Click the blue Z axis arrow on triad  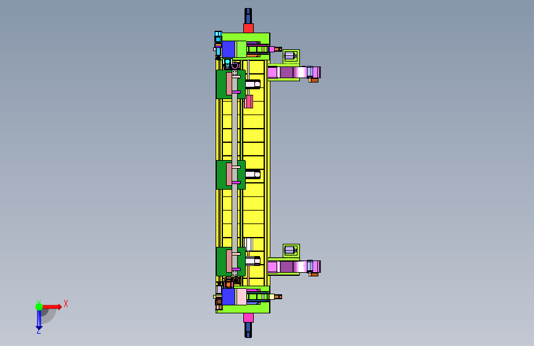pos(39,320)
